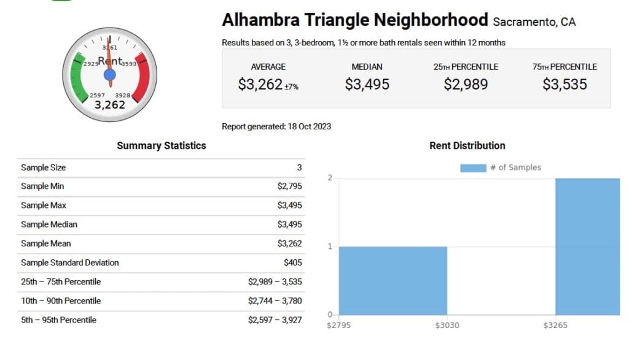Select the Alhambra Triangle Neighborhood title
The width and height of the screenshot is (629, 355).
[354, 20]
